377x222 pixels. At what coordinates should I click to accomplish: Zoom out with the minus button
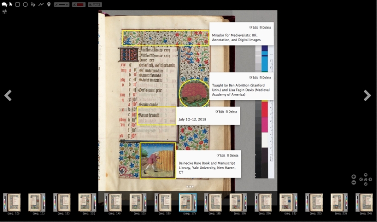tap(354, 183)
